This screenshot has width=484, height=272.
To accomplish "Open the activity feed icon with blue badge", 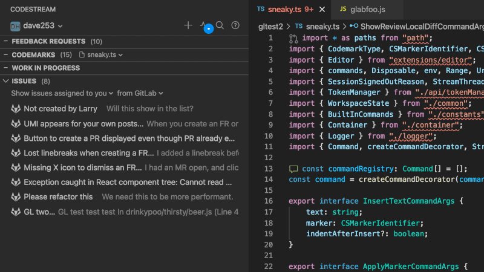I will tap(206, 26).
